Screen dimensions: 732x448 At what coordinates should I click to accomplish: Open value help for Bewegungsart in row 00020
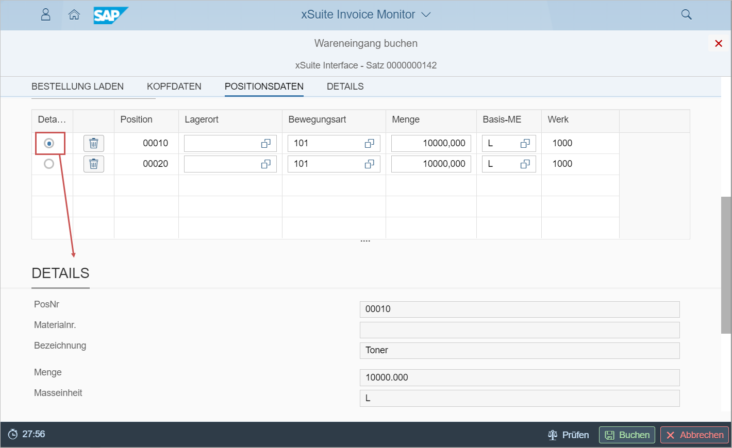(370, 164)
